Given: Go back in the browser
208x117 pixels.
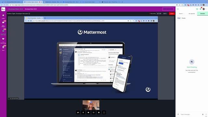Looking at the screenshot, I should pyautogui.click(x=2, y=5).
